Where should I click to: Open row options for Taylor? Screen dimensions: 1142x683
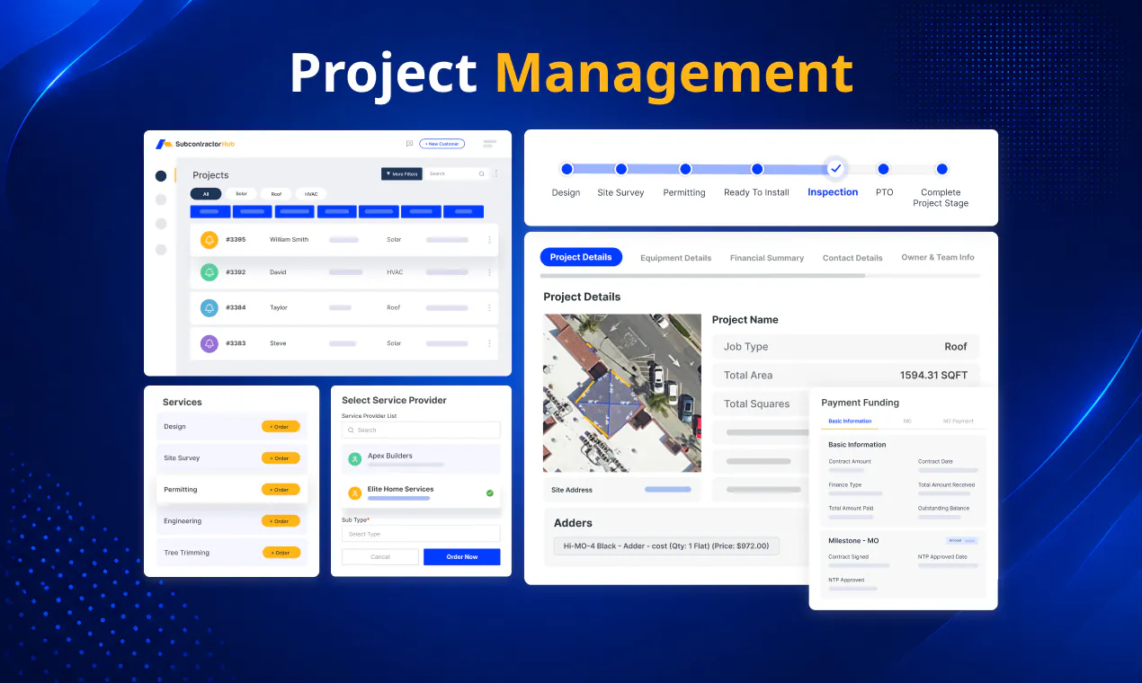click(489, 308)
